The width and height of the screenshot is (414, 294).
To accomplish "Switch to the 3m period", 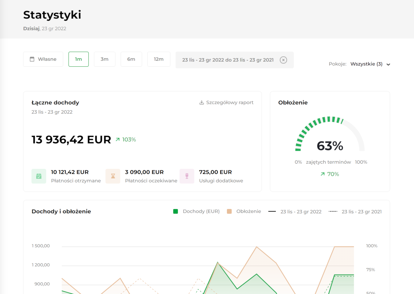I will click(105, 59).
